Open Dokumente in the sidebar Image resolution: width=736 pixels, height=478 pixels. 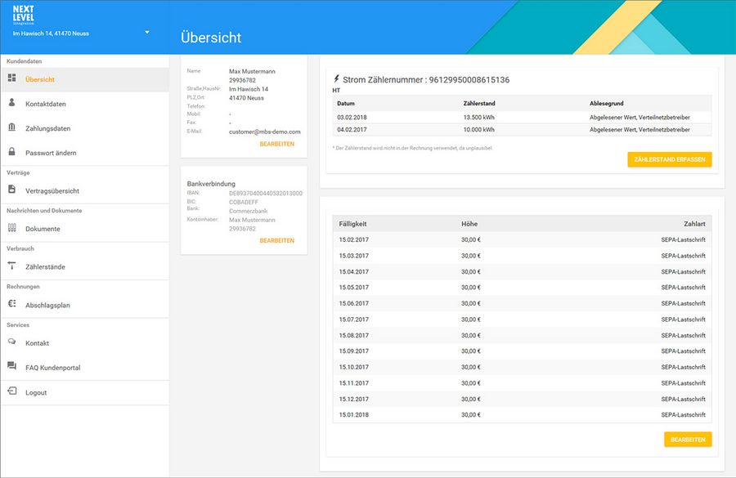click(84, 229)
